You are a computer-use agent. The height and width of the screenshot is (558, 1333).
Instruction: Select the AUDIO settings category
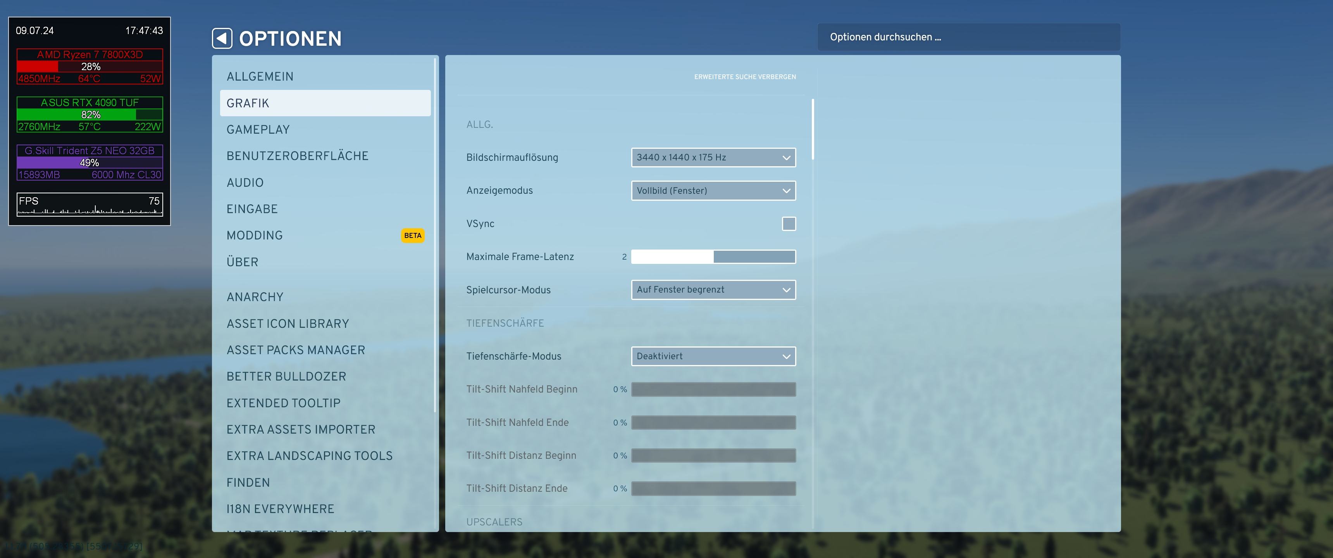(245, 183)
